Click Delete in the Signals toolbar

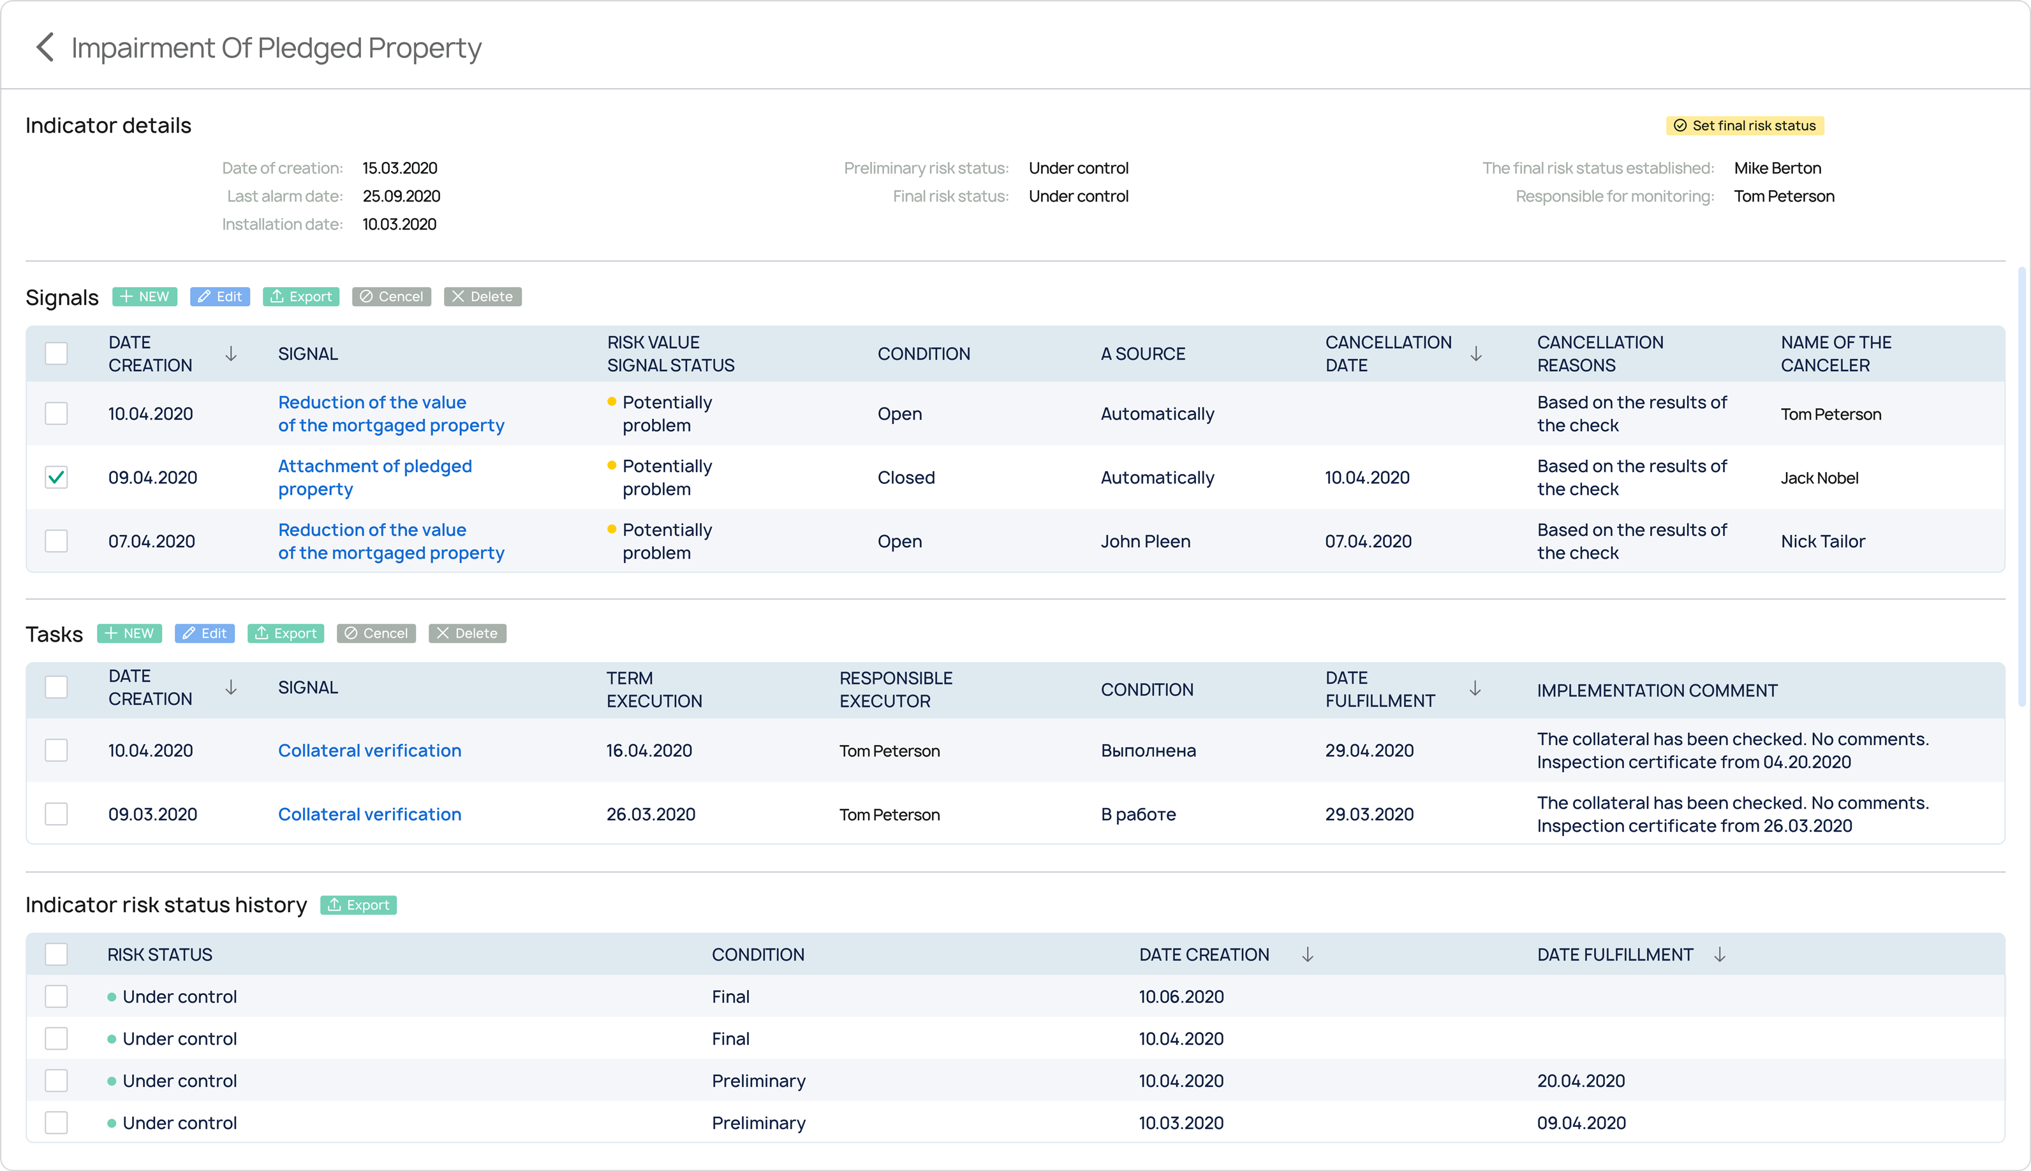point(483,297)
